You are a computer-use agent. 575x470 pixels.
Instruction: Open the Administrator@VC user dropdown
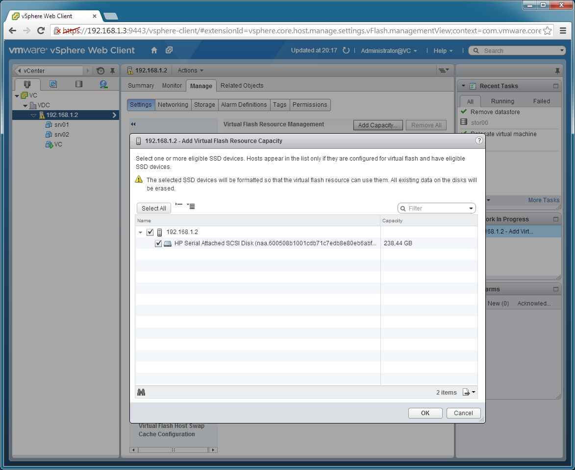click(x=389, y=50)
